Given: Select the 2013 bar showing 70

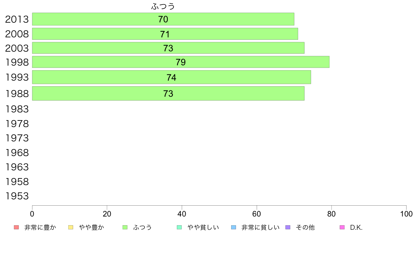Looking at the screenshot, I should (163, 19).
